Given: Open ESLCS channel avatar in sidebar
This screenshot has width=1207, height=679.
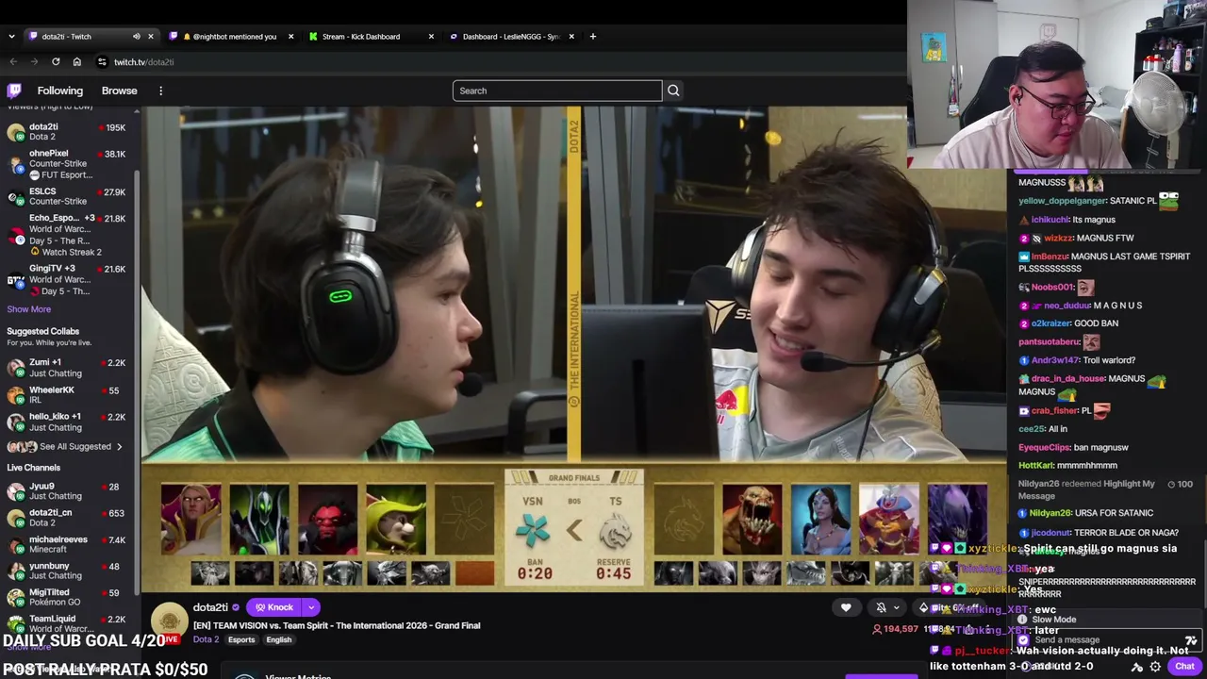Looking at the screenshot, I should (16, 196).
